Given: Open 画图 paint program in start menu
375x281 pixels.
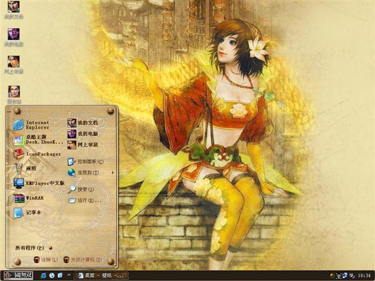Looking at the screenshot, I should point(25,169).
